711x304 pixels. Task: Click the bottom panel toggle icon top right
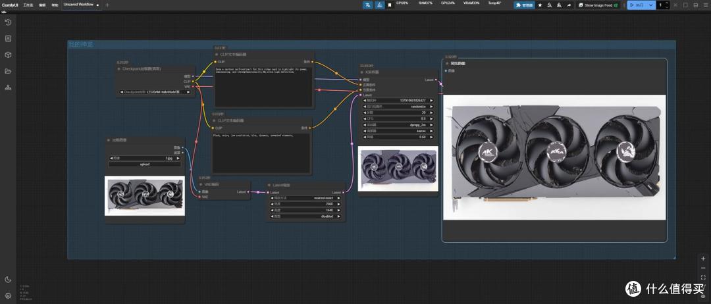click(x=696, y=5)
